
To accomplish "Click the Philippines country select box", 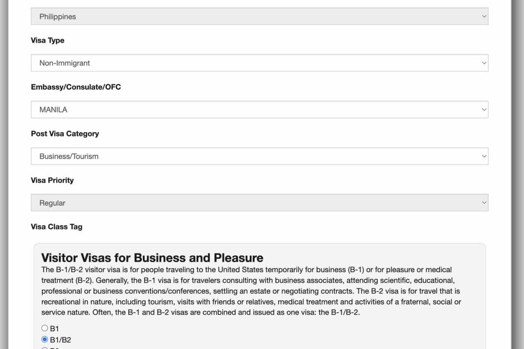I will tap(259, 17).
